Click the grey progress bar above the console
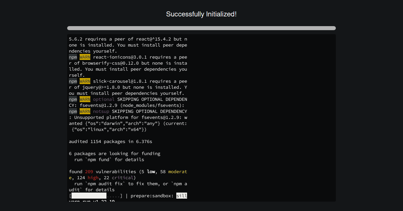 click(x=201, y=28)
